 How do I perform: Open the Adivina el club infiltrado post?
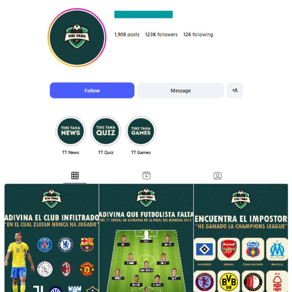tap(52, 238)
